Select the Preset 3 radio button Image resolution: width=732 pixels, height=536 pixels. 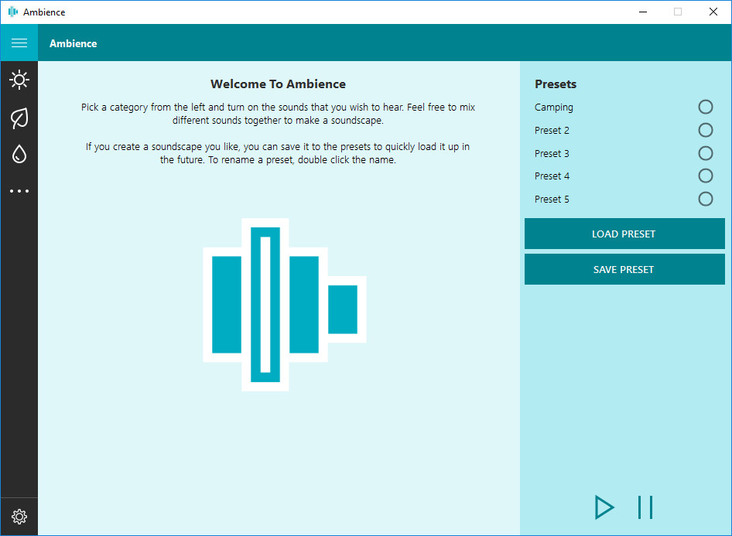click(705, 153)
